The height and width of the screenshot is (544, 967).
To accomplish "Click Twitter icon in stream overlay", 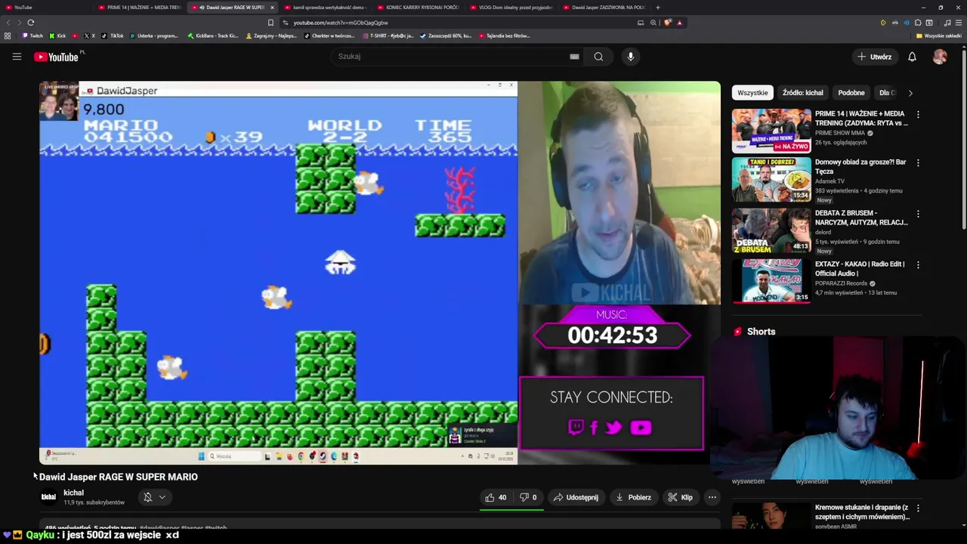I will [x=613, y=428].
